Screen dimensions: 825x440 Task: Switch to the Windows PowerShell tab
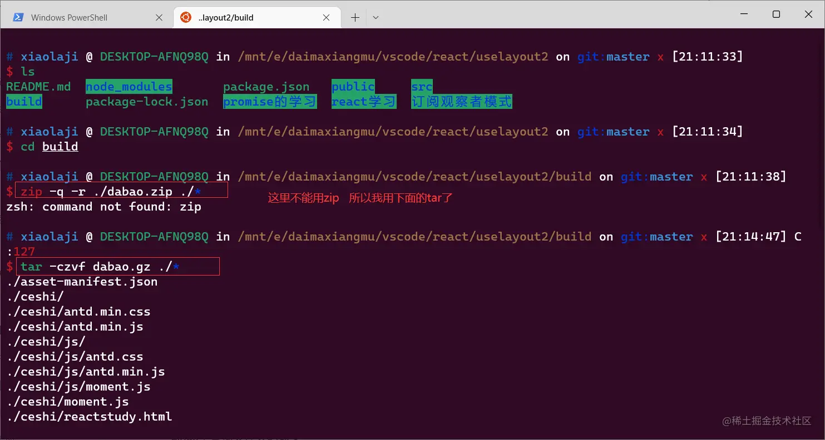[86, 17]
